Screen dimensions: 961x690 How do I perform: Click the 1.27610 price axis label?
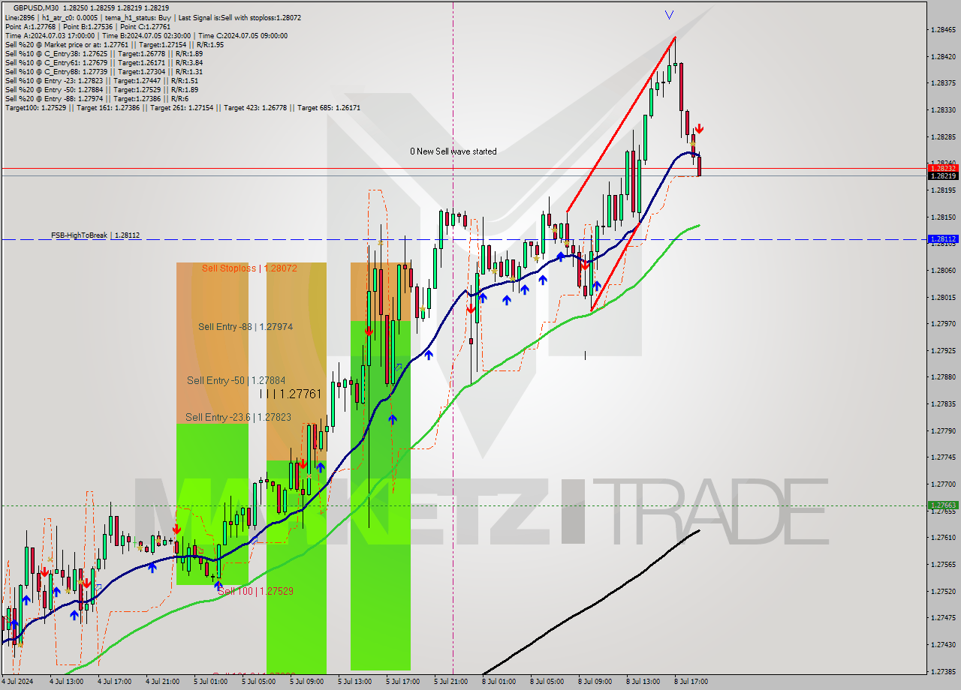point(943,538)
